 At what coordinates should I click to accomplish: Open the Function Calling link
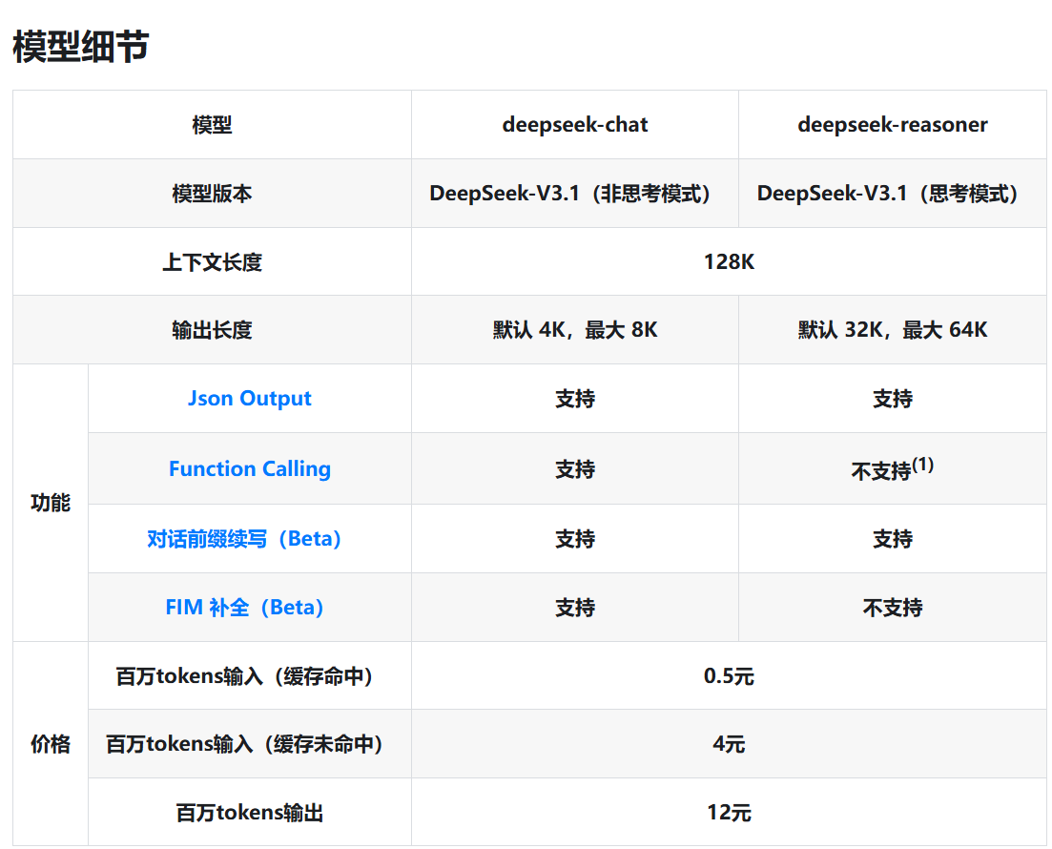tap(250, 468)
